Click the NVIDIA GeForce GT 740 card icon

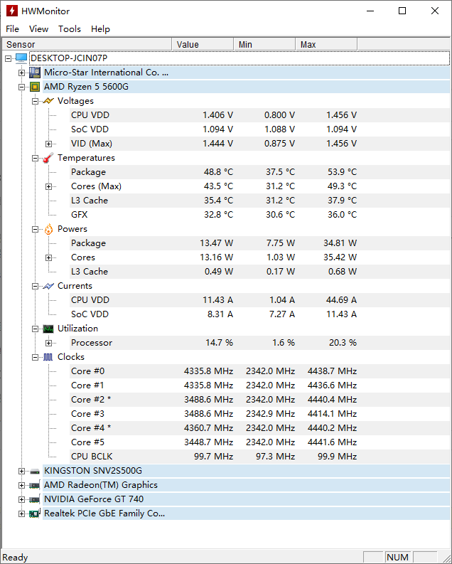[x=35, y=499]
